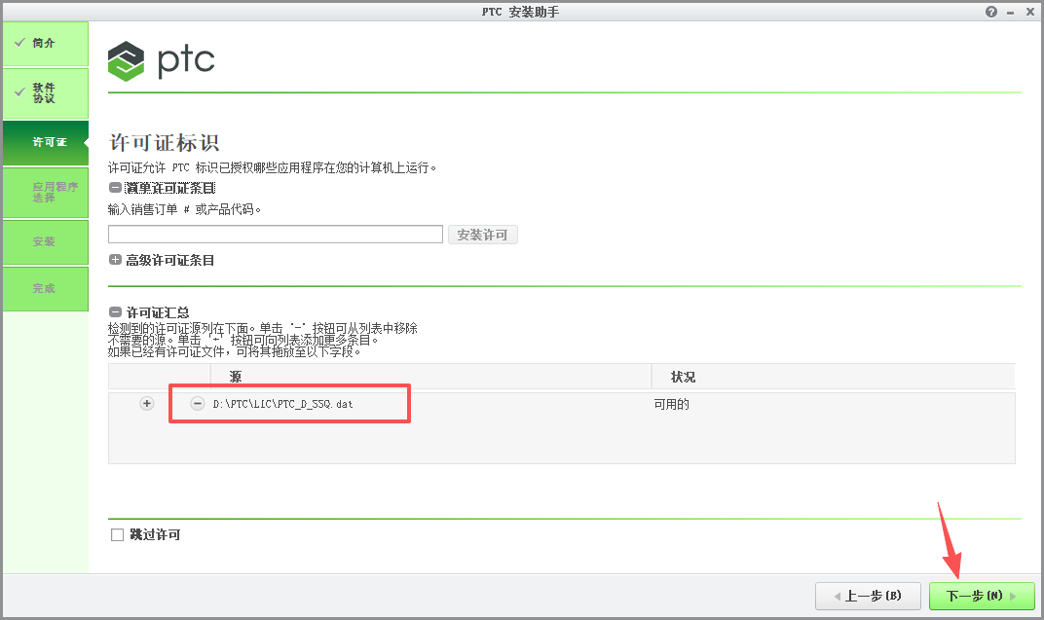Click the sales order number input field
The image size is (1044, 620).
(275, 234)
